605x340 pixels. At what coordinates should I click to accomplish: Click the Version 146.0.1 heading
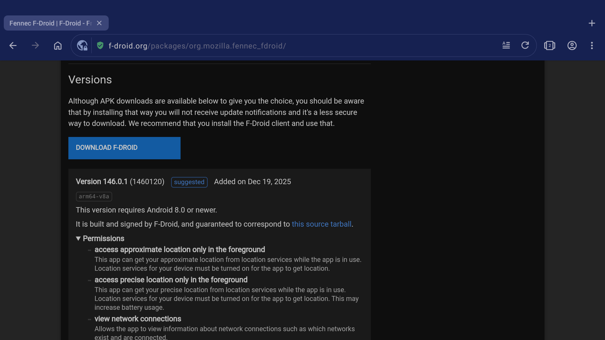coord(101,182)
